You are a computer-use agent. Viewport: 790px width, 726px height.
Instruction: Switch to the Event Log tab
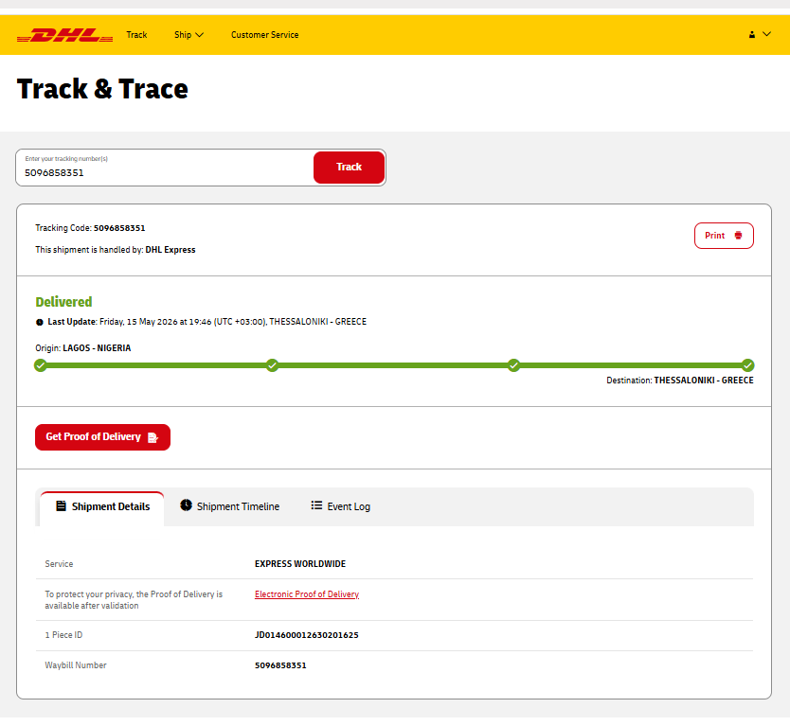tap(341, 506)
